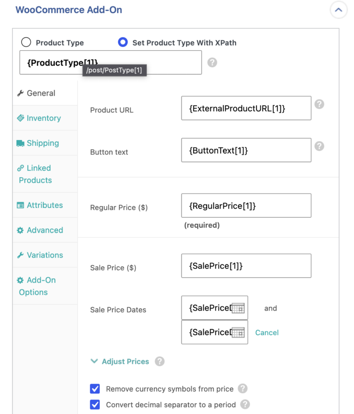Click the Product URL input field
354x414 pixels.
pyautogui.click(x=246, y=108)
